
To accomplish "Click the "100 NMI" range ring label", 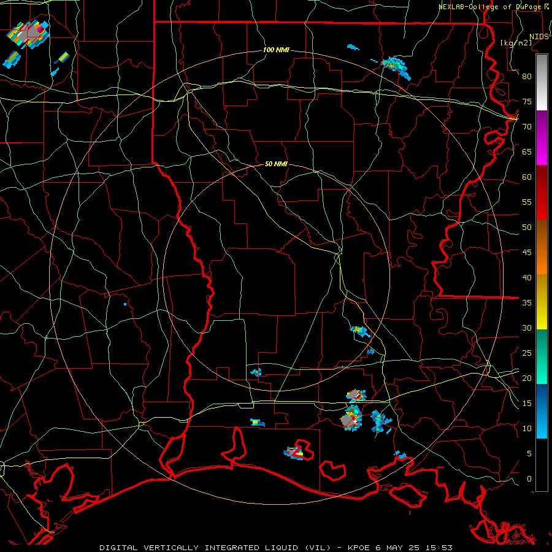I will (276, 50).
